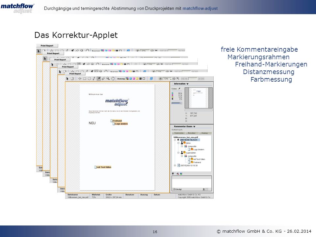The width and height of the screenshot is (316, 237).
Task: Click the mit Text füllen note on page
Action: tap(103, 167)
